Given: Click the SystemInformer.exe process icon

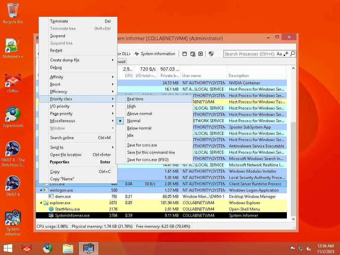Looking at the screenshot, I should tap(51, 215).
